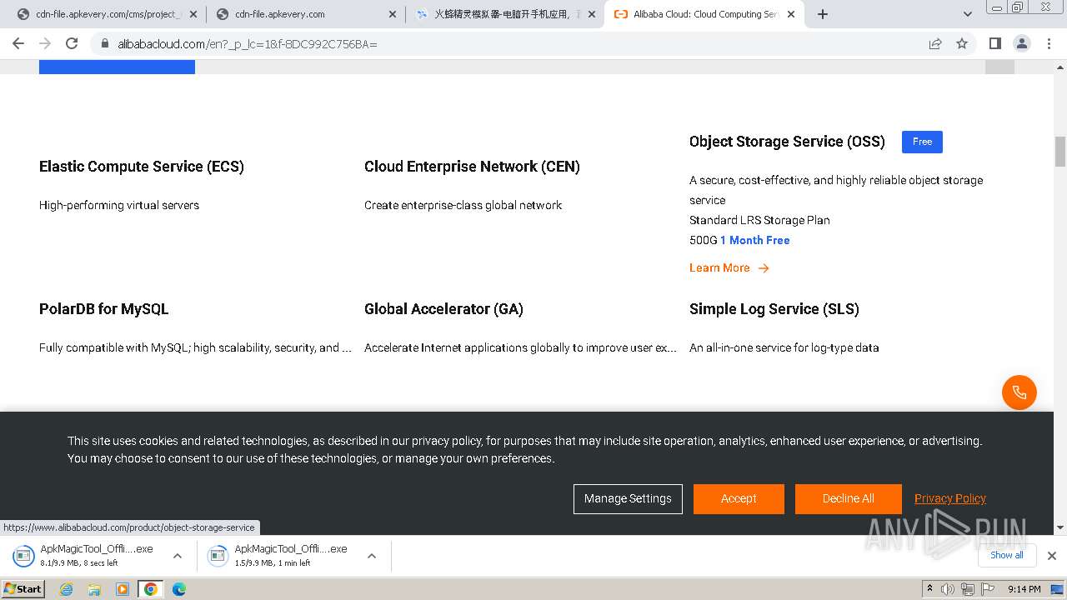Close the downloads bar
1067x600 pixels.
pos(1052,556)
